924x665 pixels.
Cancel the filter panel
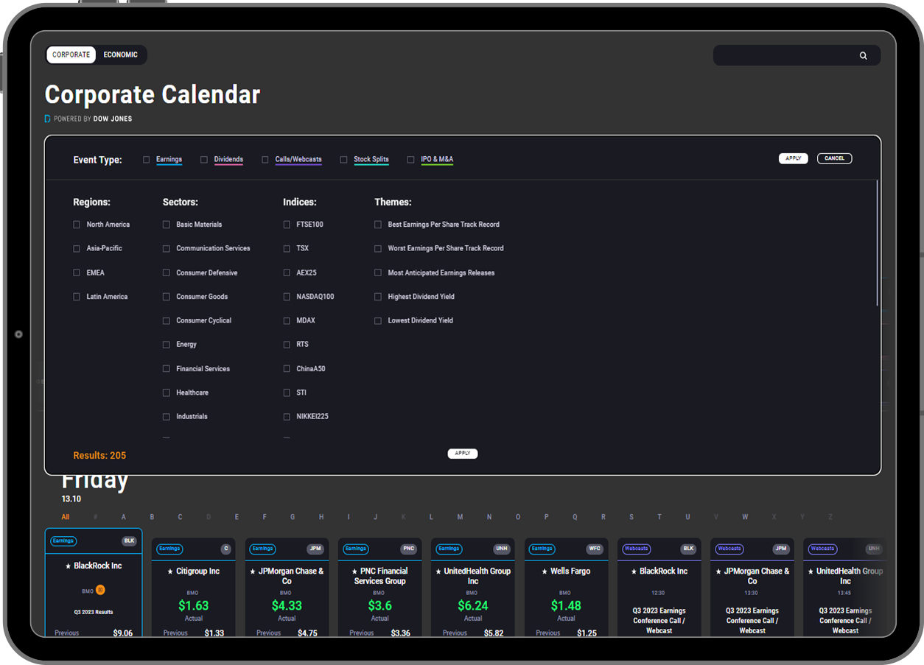tap(835, 158)
